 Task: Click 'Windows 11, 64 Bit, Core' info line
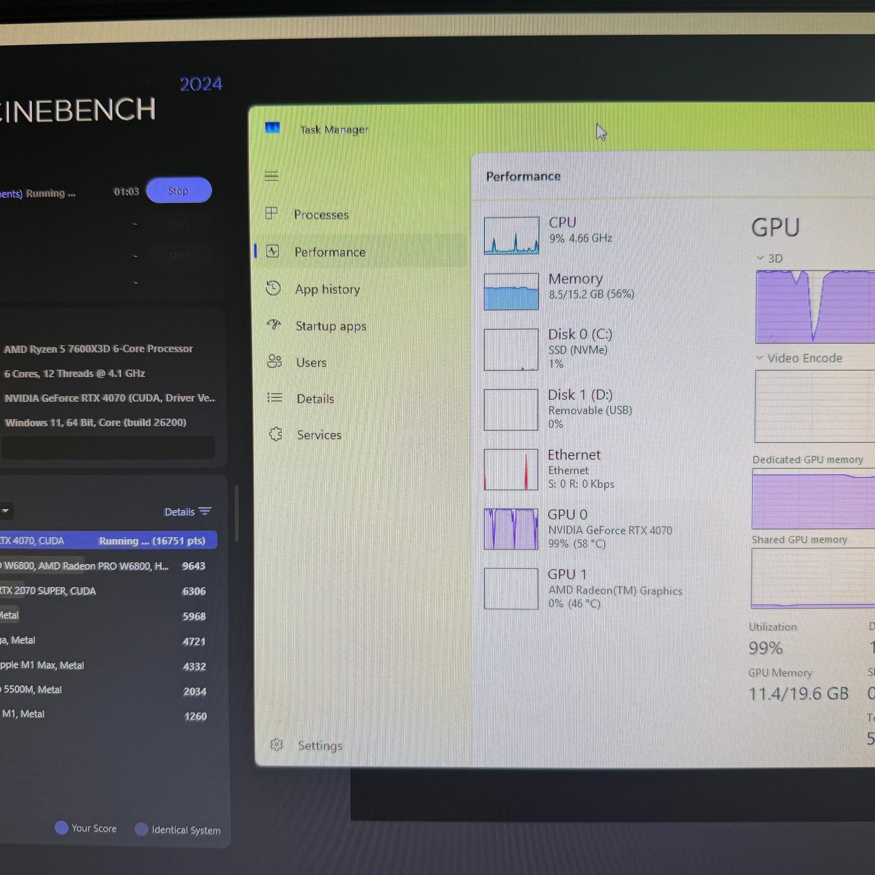coord(96,422)
